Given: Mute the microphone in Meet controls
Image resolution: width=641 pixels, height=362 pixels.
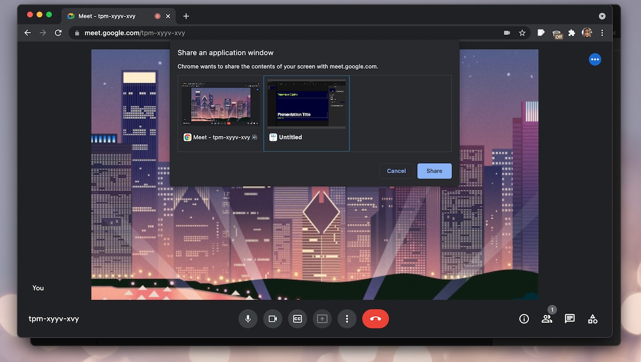Looking at the screenshot, I should (x=248, y=319).
